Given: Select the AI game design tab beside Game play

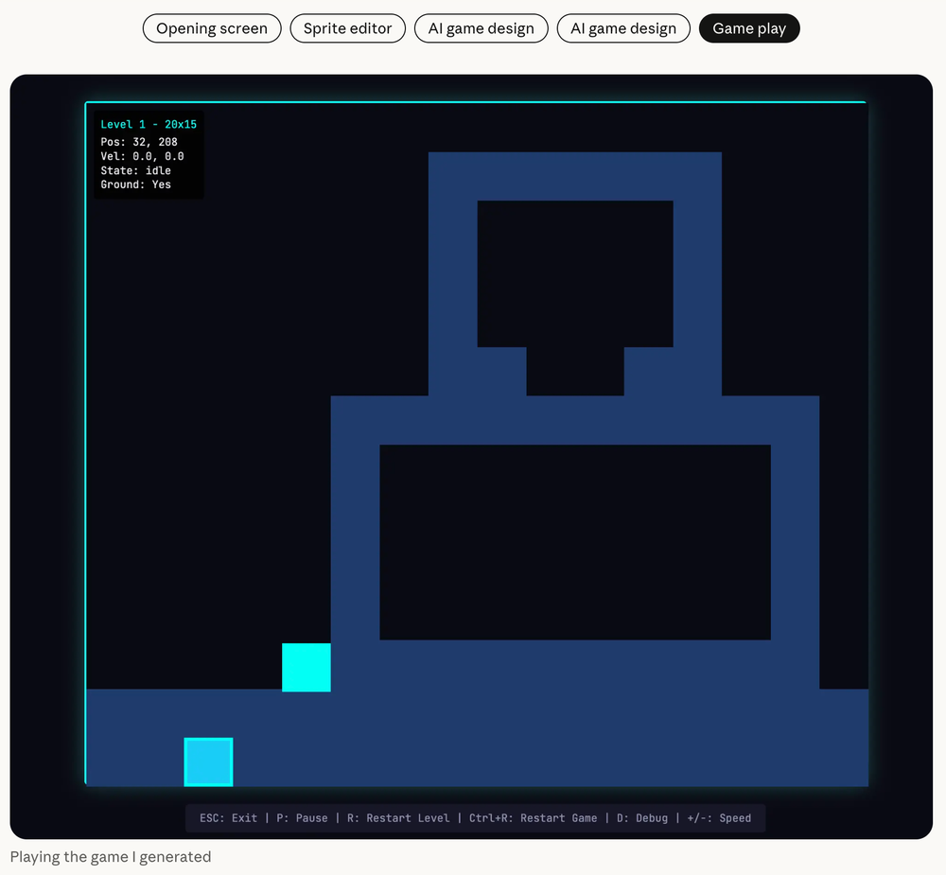Looking at the screenshot, I should [x=623, y=28].
